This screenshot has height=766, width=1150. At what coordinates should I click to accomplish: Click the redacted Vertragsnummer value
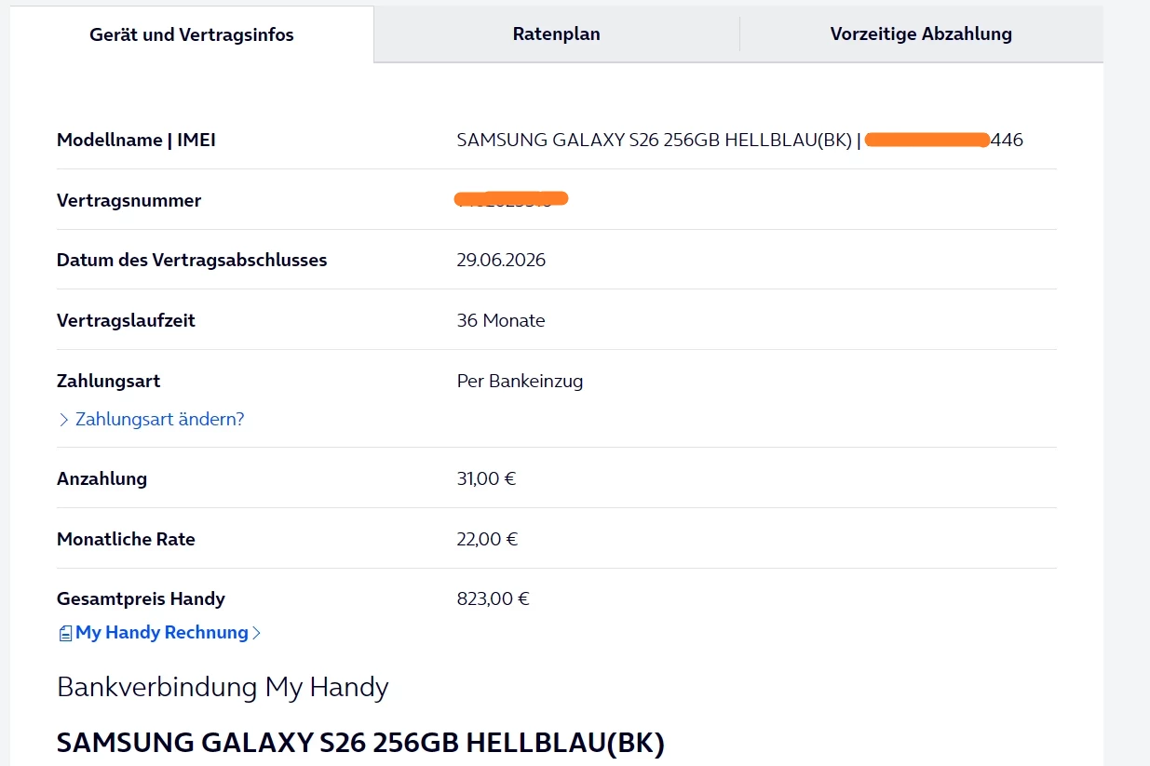tap(511, 199)
